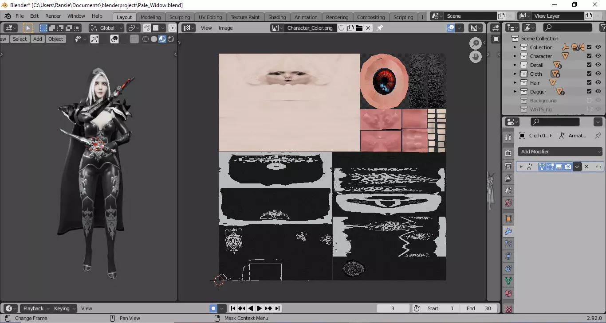Open the Playback dropdown in timeline

[36, 308]
